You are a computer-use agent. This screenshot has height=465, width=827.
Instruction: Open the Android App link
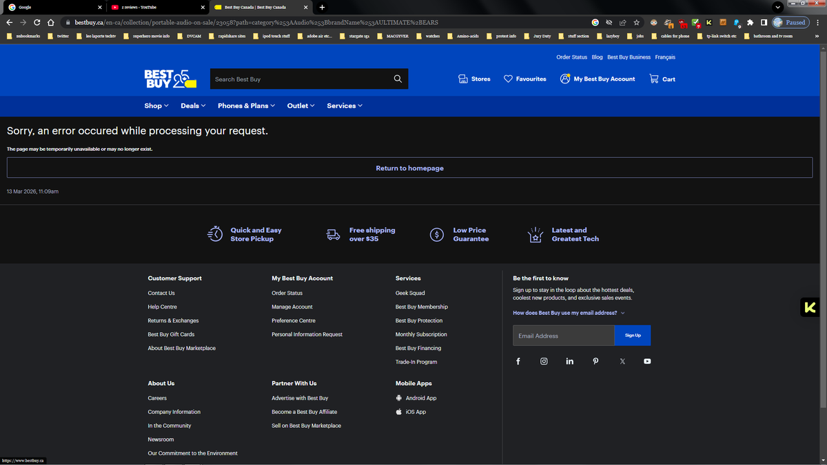(x=416, y=397)
